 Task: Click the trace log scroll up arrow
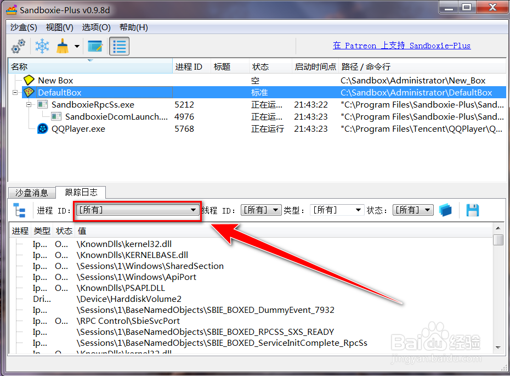click(498, 228)
